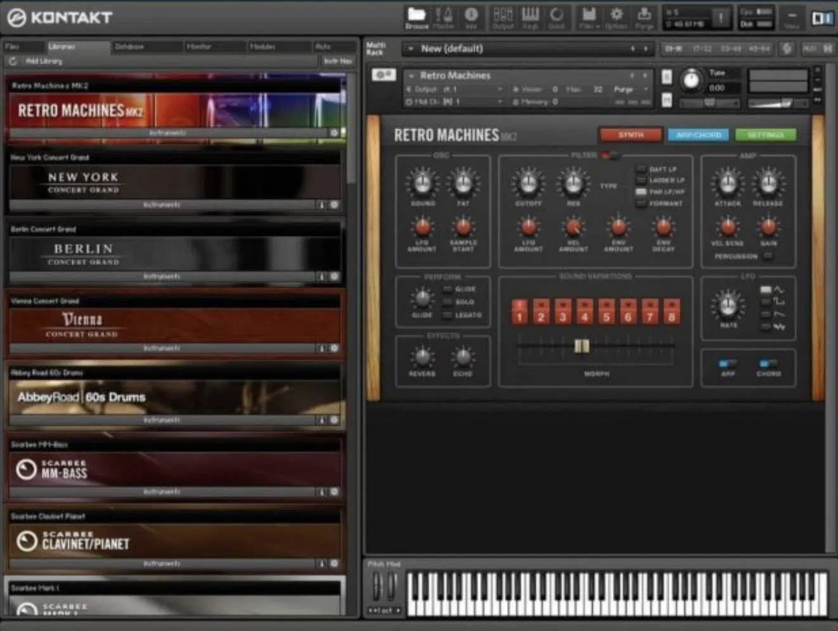Viewport: 838px width, 631px height.
Task: Open the Arp/Chord page
Action: click(699, 135)
